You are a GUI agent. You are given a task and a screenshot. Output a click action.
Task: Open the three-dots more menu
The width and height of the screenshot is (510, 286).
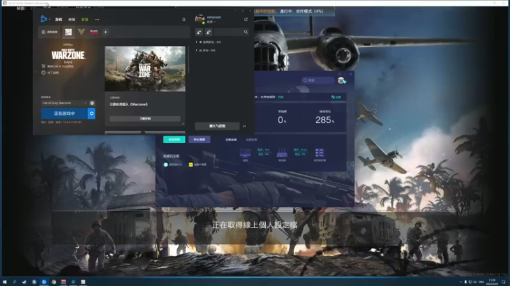click(97, 20)
